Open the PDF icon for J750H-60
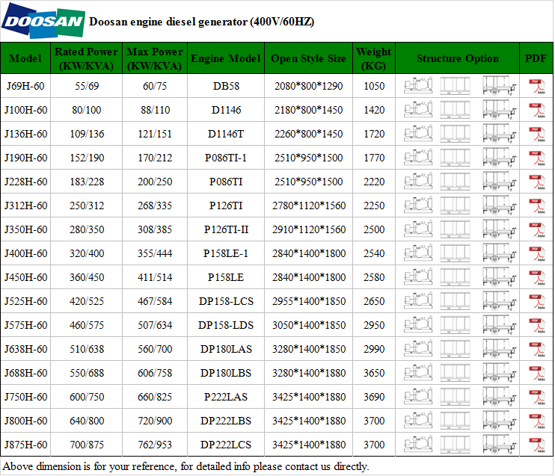 [537, 397]
